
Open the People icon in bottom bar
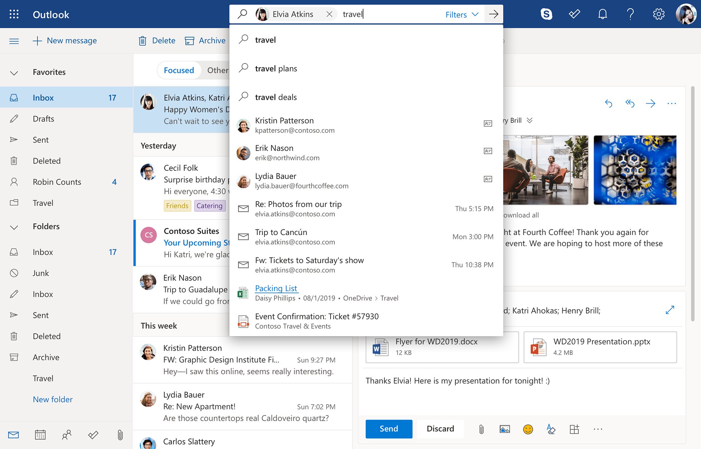(x=67, y=435)
